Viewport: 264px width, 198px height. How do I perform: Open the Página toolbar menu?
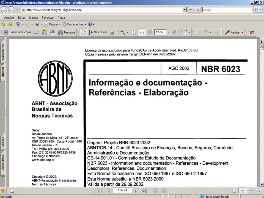pyautogui.click(x=52, y=24)
